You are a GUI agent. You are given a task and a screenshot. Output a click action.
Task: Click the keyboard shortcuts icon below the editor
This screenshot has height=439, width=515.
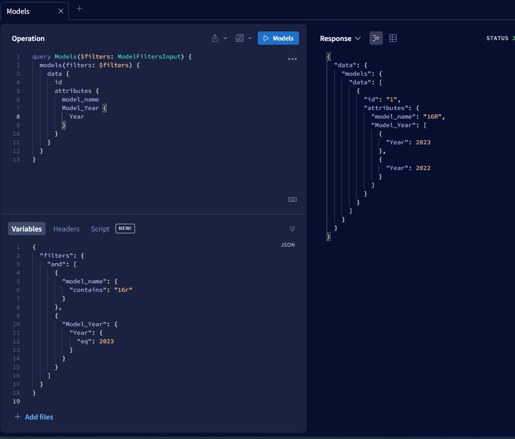292,199
